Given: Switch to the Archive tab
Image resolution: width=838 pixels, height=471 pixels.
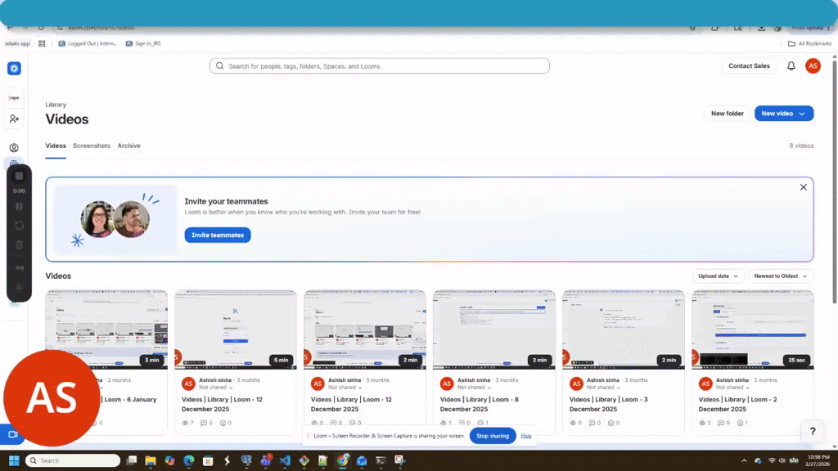Looking at the screenshot, I should click(x=128, y=146).
